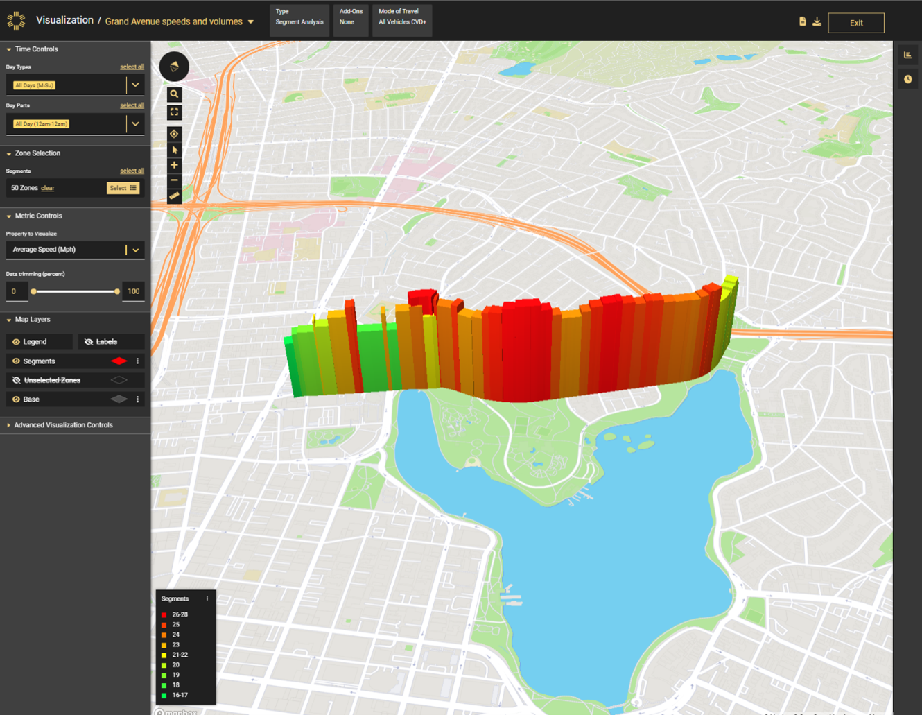Click the 50 Zones text
This screenshot has height=715, width=922.
pos(24,188)
